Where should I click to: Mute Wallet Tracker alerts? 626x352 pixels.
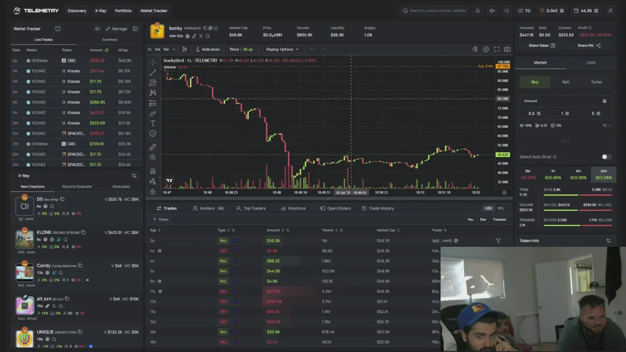(x=97, y=29)
